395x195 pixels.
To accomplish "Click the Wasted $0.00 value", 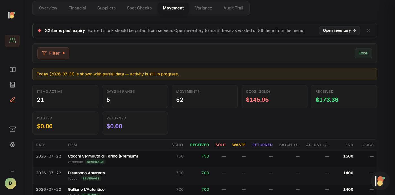I will tap(45, 126).
